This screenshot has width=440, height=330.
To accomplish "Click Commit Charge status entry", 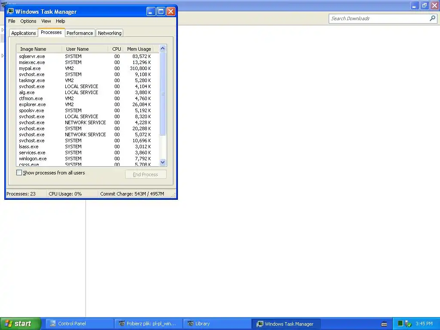I will (x=132, y=194).
